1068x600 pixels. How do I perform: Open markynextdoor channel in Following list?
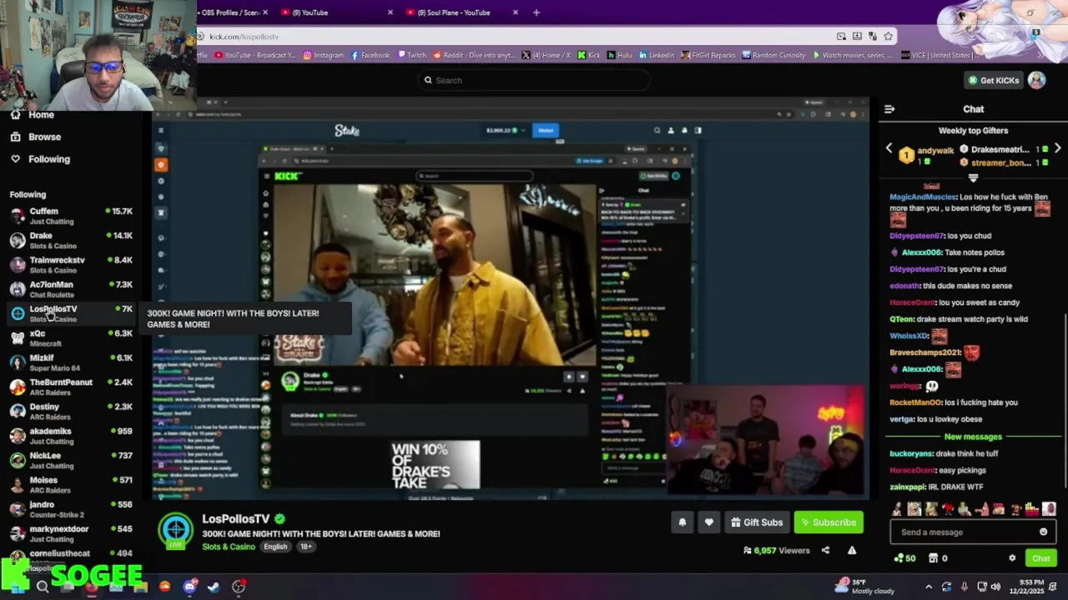coord(71,533)
